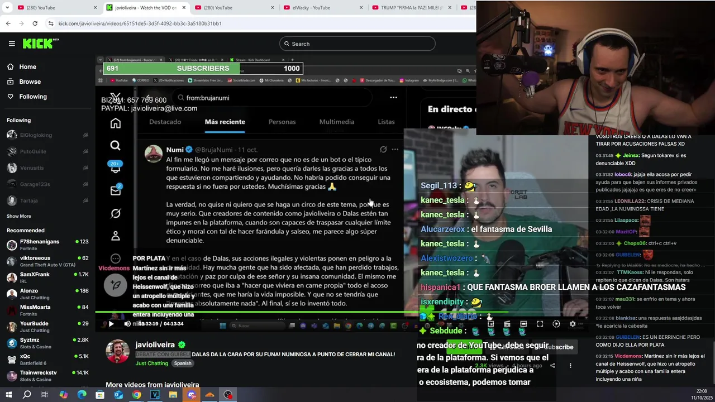Open xQc recommended channel
715x402 pixels.
click(47, 359)
